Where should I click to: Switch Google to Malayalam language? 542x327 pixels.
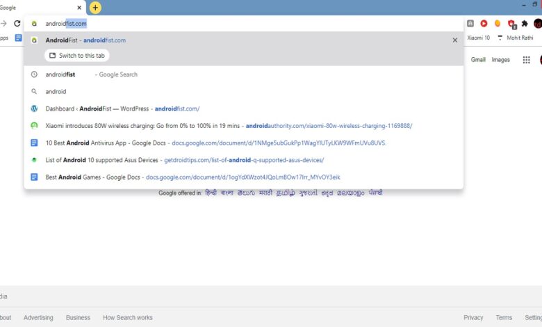[x=350, y=193]
